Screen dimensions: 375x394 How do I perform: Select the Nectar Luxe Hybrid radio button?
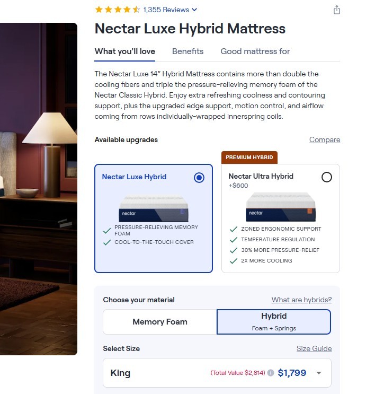tap(199, 178)
